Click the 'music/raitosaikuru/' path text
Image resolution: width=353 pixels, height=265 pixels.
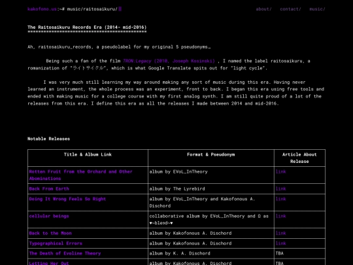pyautogui.click(x=92, y=9)
